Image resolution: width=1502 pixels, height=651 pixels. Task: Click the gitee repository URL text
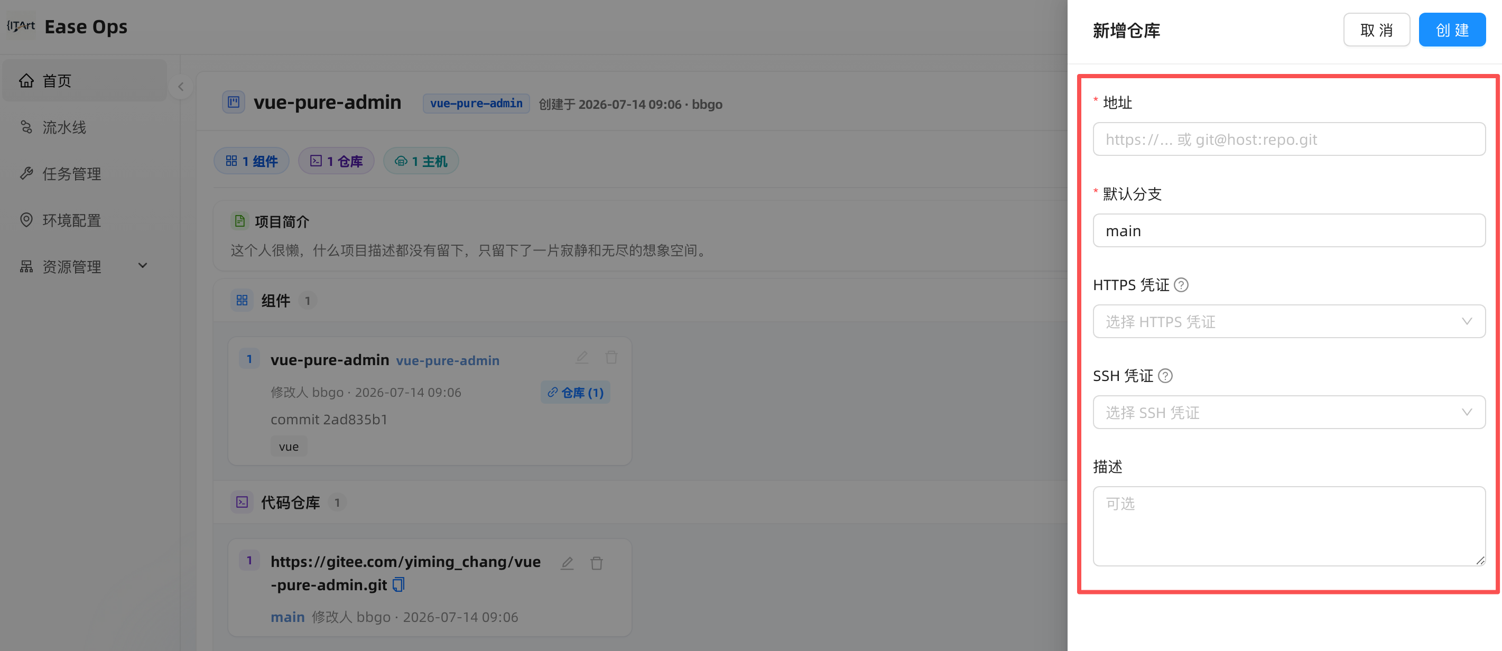405,572
